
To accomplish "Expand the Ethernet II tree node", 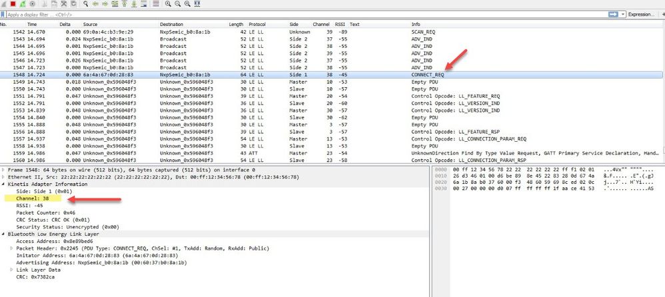I will [x=3, y=177].
